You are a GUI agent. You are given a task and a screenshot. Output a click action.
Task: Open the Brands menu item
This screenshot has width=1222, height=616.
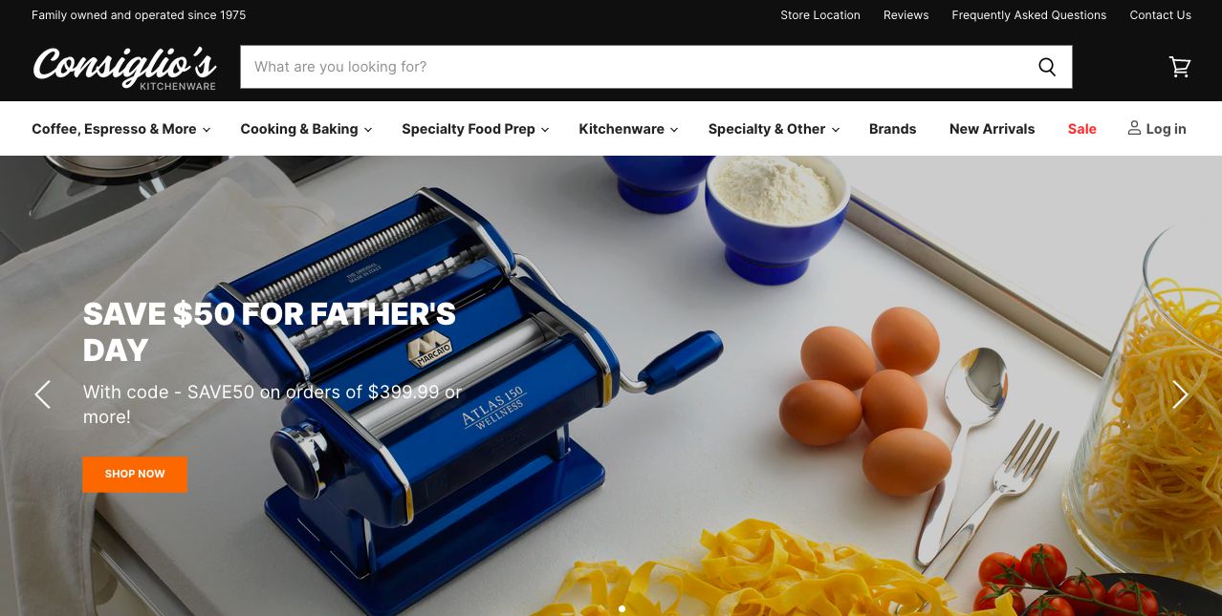click(x=892, y=129)
